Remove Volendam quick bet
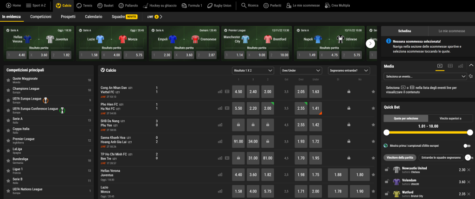 pyautogui.click(x=469, y=182)
